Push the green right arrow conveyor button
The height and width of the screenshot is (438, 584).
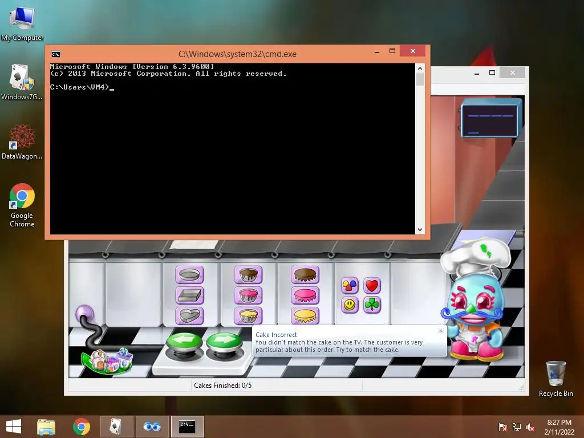tap(224, 343)
